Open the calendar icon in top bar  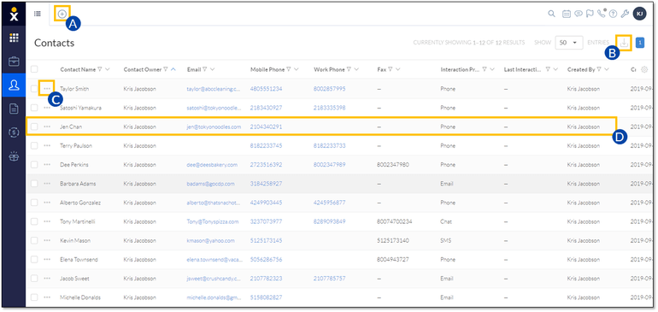pos(567,14)
